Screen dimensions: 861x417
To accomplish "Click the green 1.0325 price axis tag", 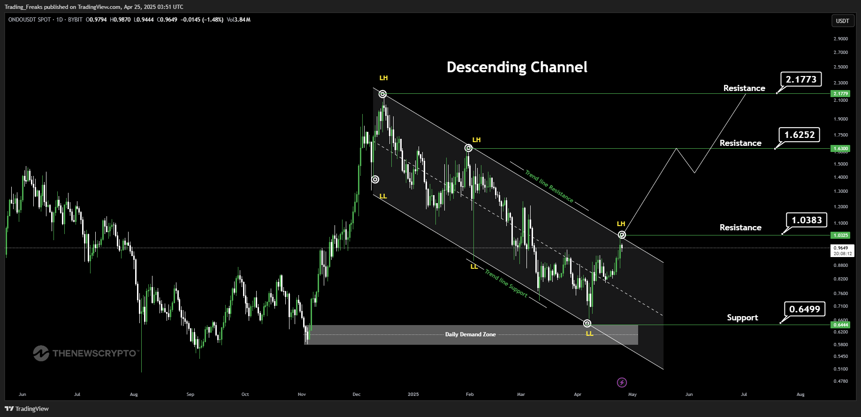I will (x=840, y=235).
